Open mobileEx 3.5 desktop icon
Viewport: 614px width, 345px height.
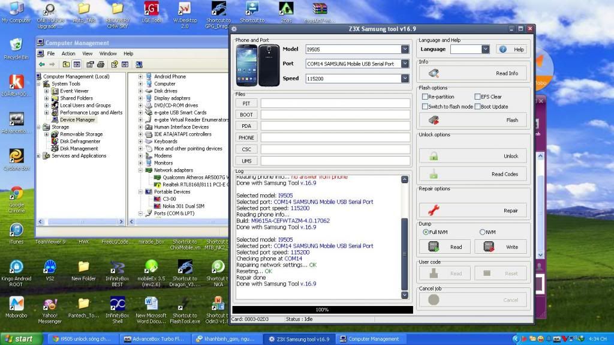coord(151,273)
